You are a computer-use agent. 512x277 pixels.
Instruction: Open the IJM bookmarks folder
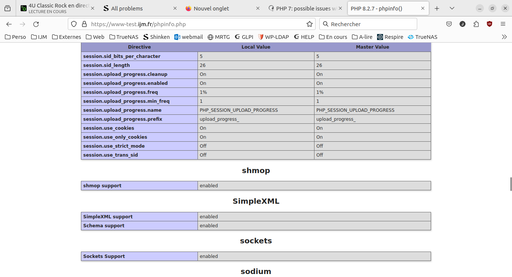click(x=39, y=37)
